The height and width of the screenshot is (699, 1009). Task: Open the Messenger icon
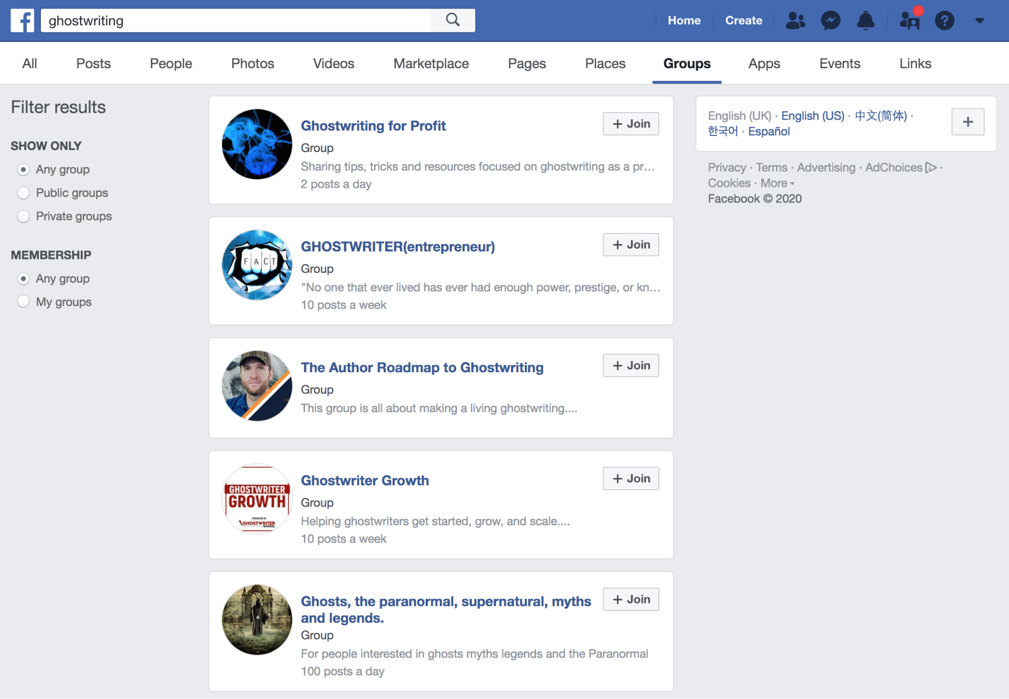tap(830, 21)
